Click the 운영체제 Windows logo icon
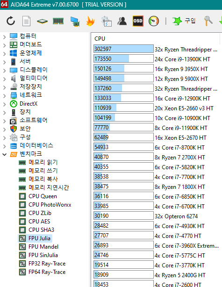The width and height of the screenshot is (222, 287). click(x=14, y=53)
